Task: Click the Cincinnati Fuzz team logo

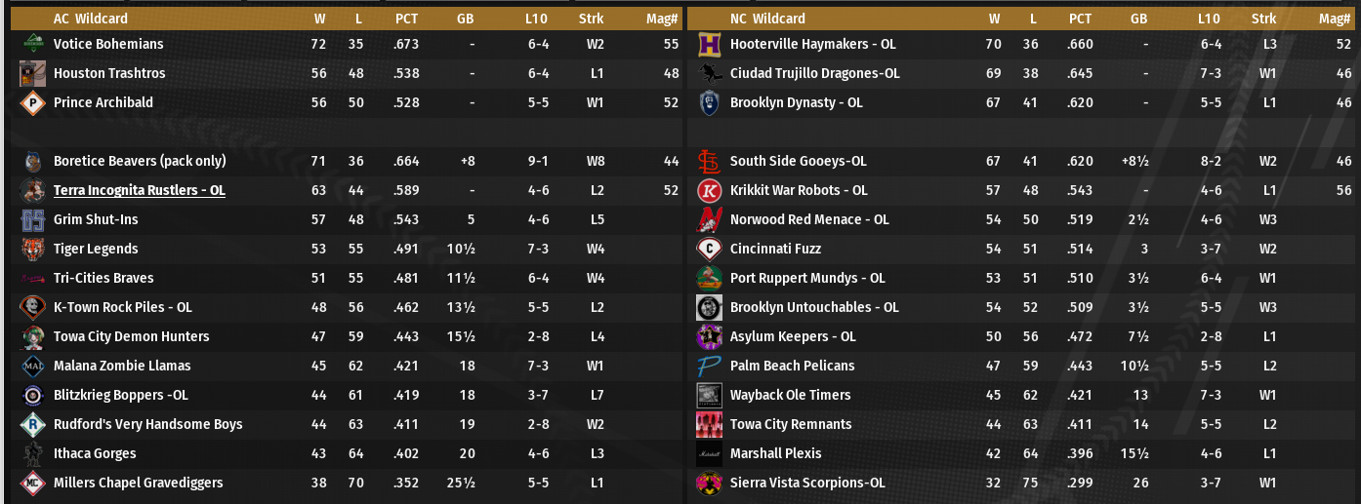Action: click(x=710, y=249)
